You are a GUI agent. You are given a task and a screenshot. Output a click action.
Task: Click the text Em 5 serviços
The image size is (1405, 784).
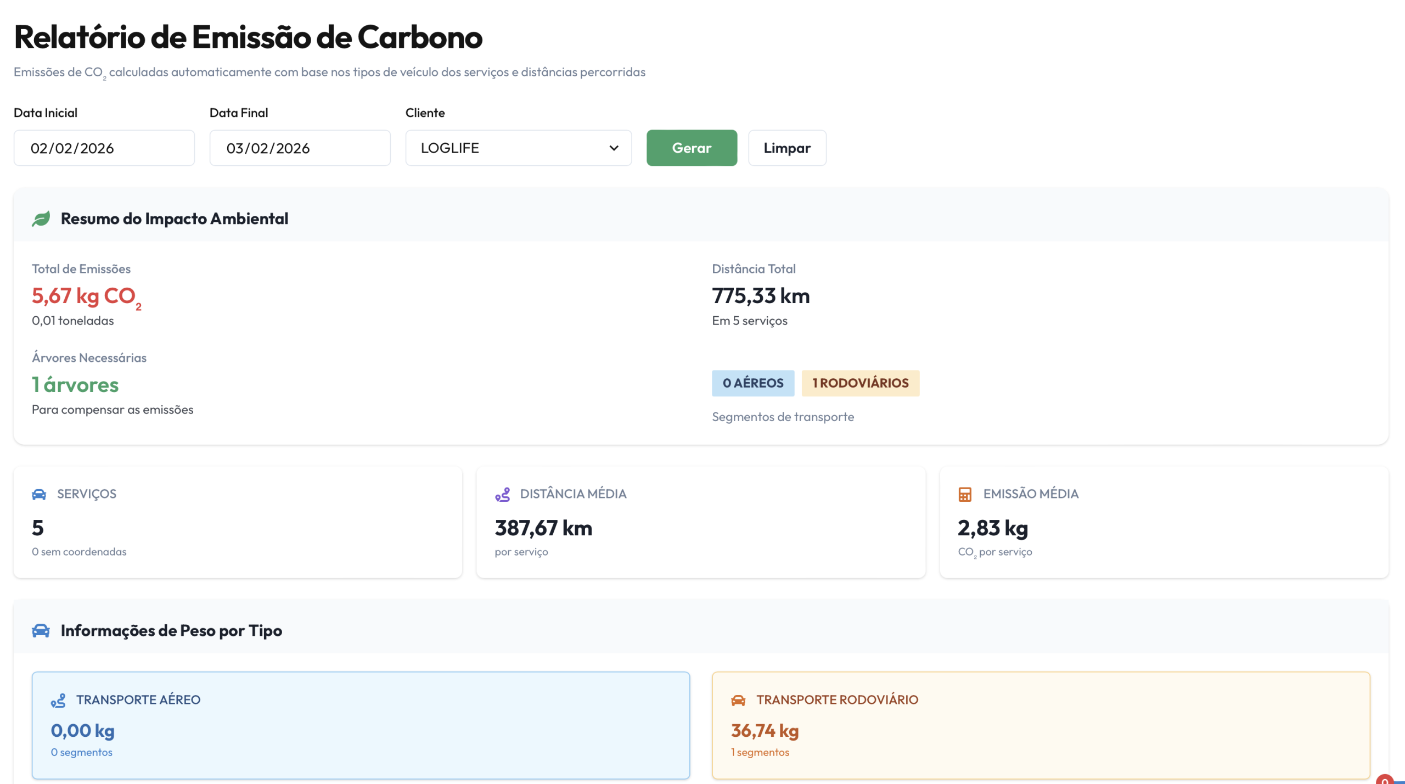(x=750, y=321)
